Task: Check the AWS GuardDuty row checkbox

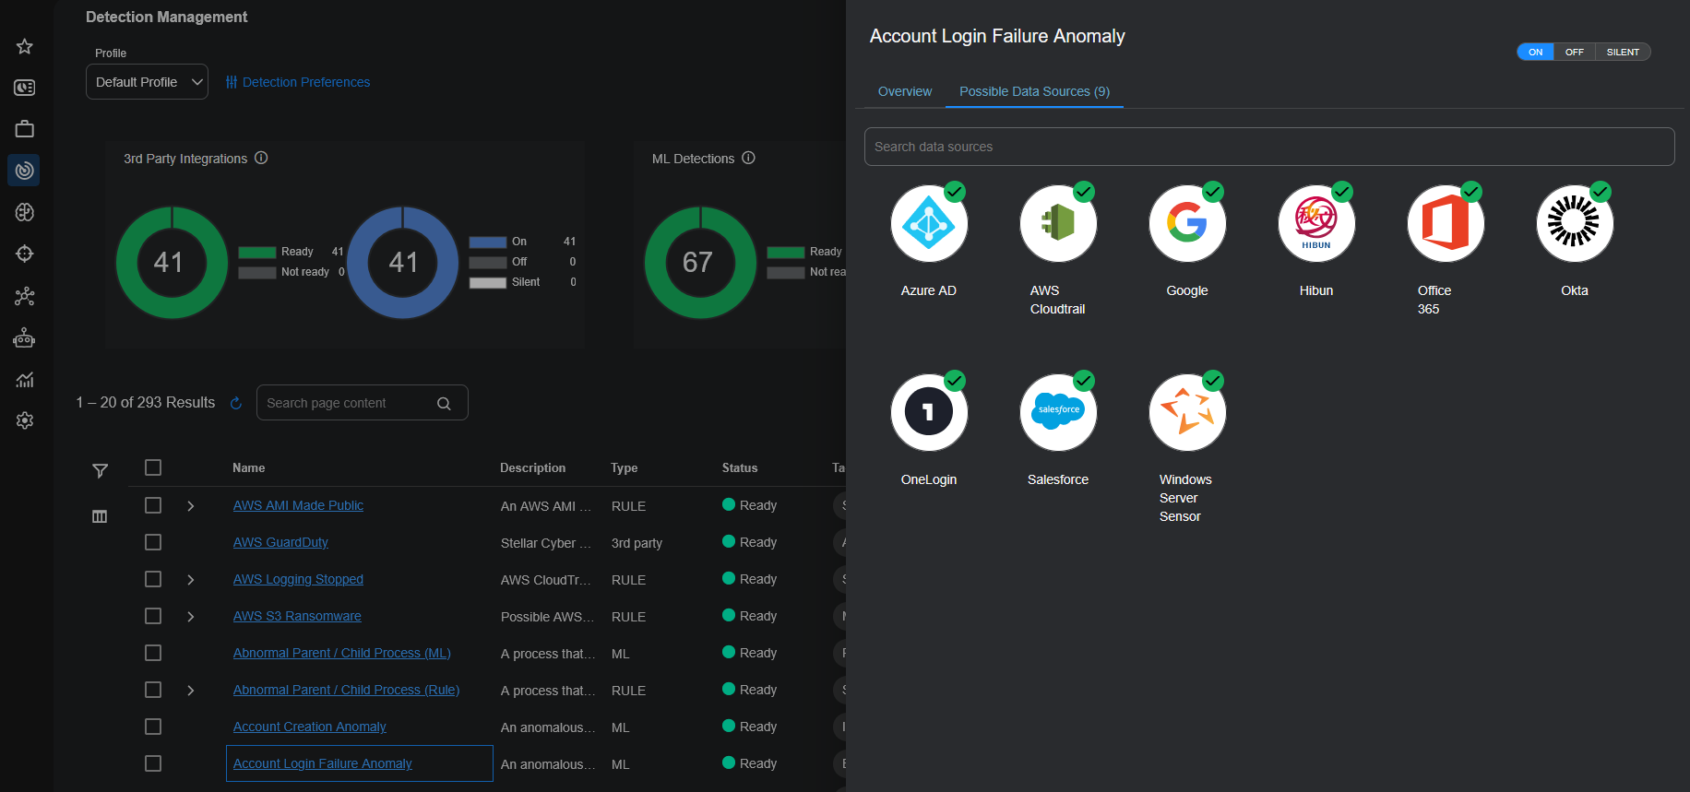Action: tap(153, 542)
